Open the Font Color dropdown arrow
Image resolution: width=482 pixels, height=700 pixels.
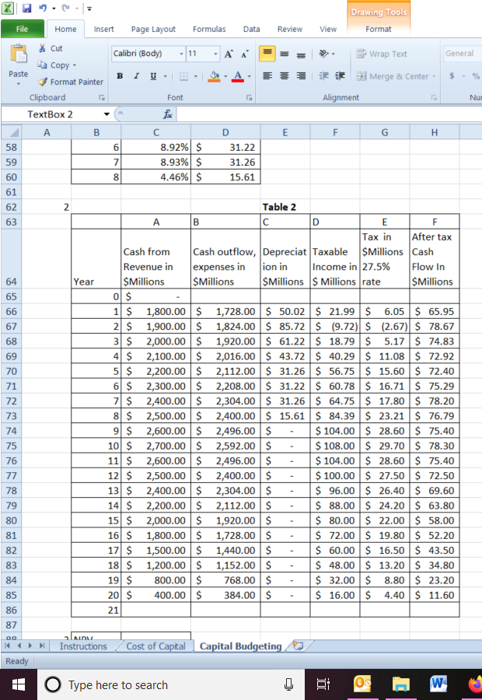pyautogui.click(x=249, y=76)
